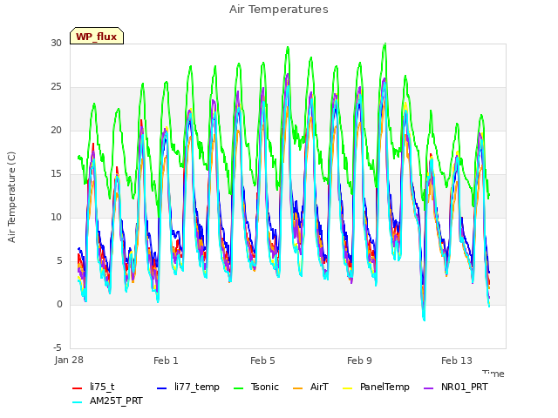Click the 0 y-axis tick label
The width and height of the screenshot is (558, 418).
click(59, 304)
